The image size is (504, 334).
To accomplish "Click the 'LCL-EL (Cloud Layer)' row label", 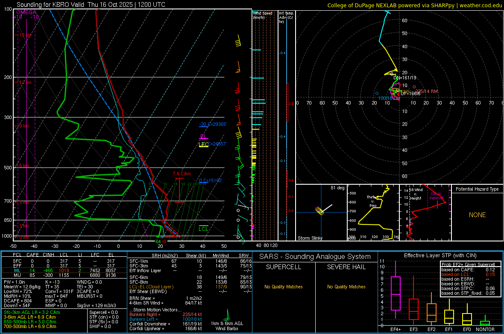I will pyautogui.click(x=151, y=287).
